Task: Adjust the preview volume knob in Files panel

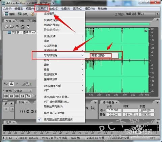Action: pyautogui.click(x=27, y=84)
